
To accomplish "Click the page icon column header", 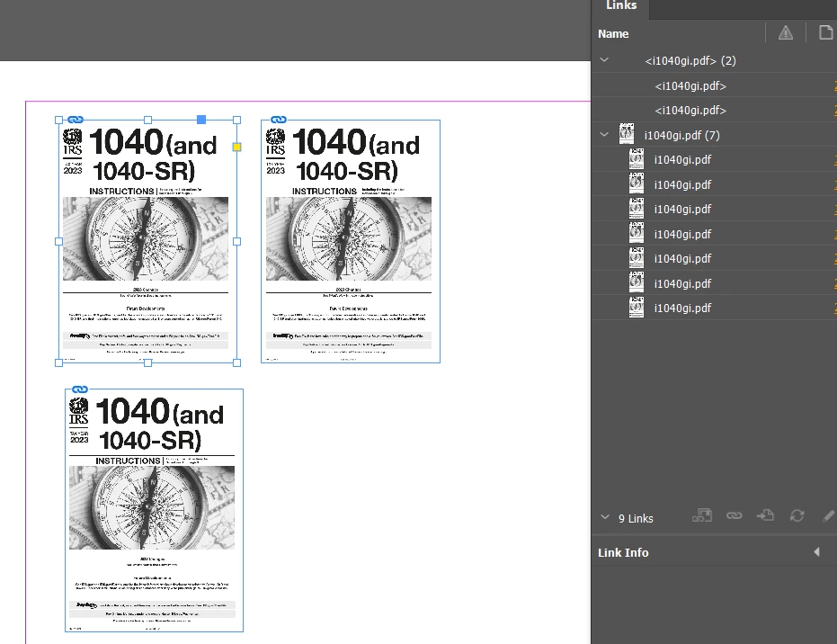I will click(x=826, y=32).
